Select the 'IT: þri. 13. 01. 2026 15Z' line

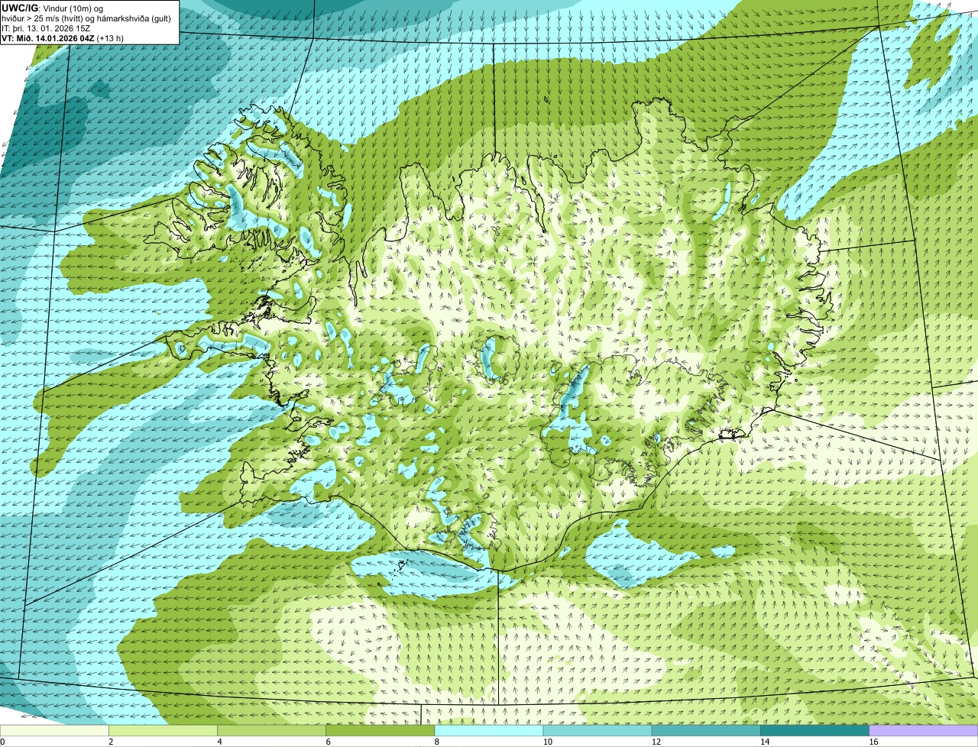pyautogui.click(x=46, y=27)
